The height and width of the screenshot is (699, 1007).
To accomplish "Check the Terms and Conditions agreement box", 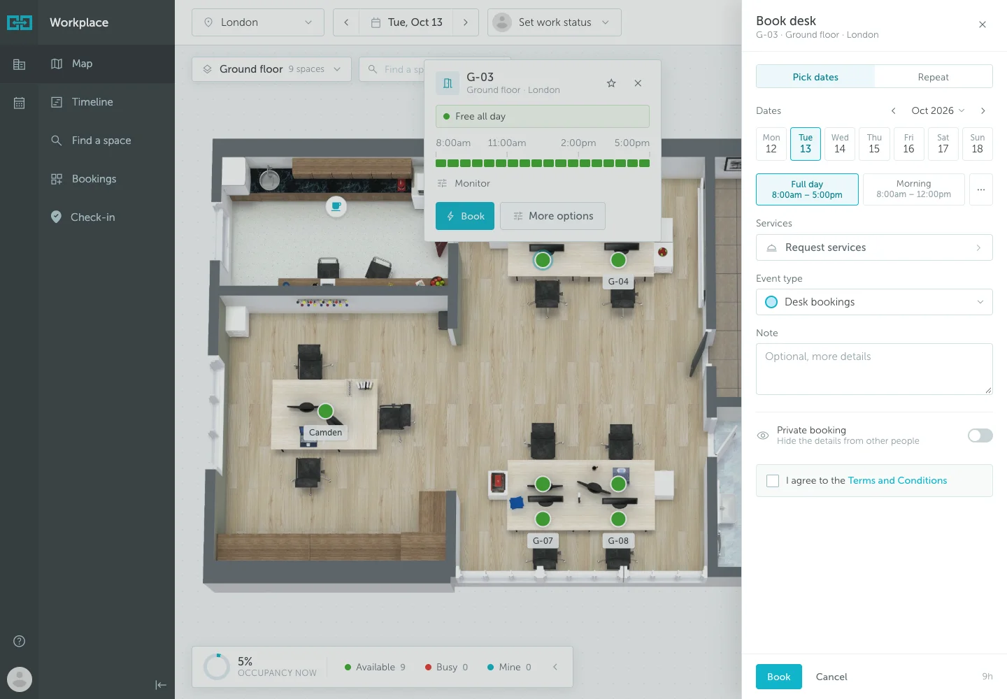I will tap(773, 481).
